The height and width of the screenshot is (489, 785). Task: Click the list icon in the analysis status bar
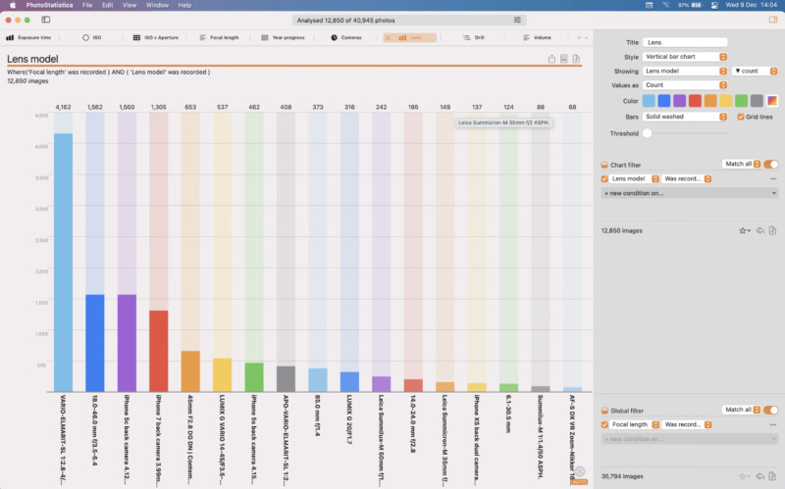[517, 20]
